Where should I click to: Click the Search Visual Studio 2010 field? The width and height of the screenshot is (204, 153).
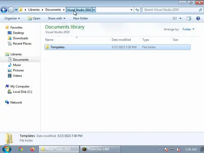click(x=170, y=10)
